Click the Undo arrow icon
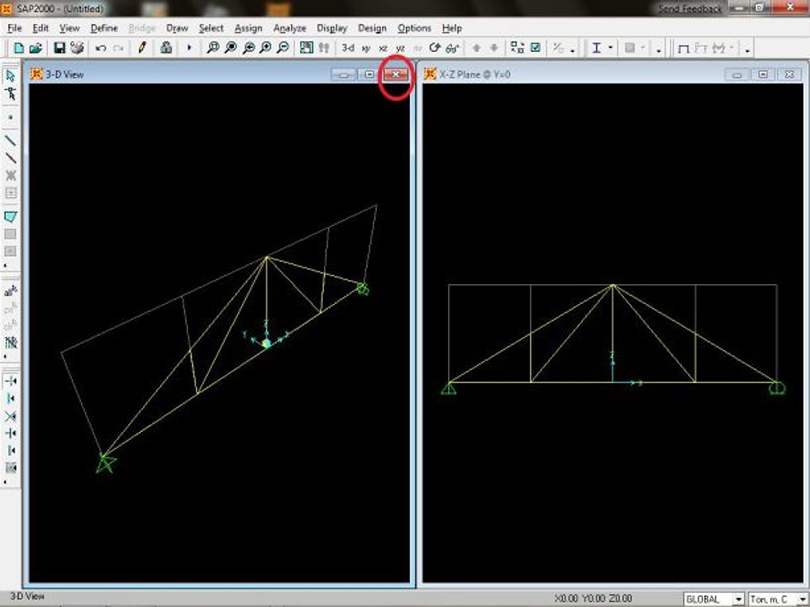 pos(101,48)
